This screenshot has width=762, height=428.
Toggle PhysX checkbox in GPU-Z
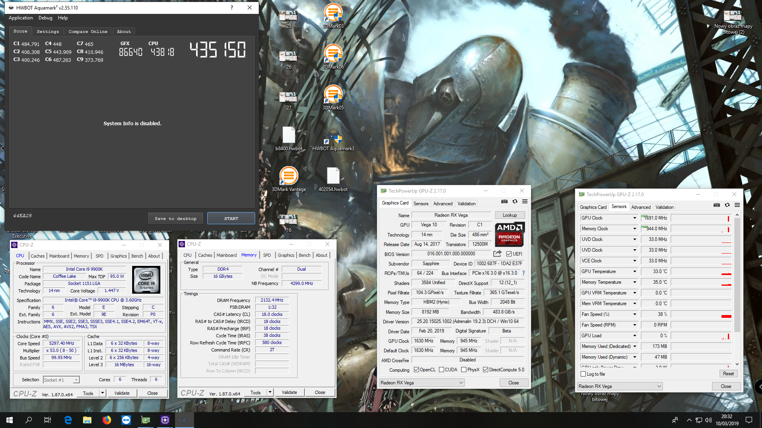tap(464, 370)
